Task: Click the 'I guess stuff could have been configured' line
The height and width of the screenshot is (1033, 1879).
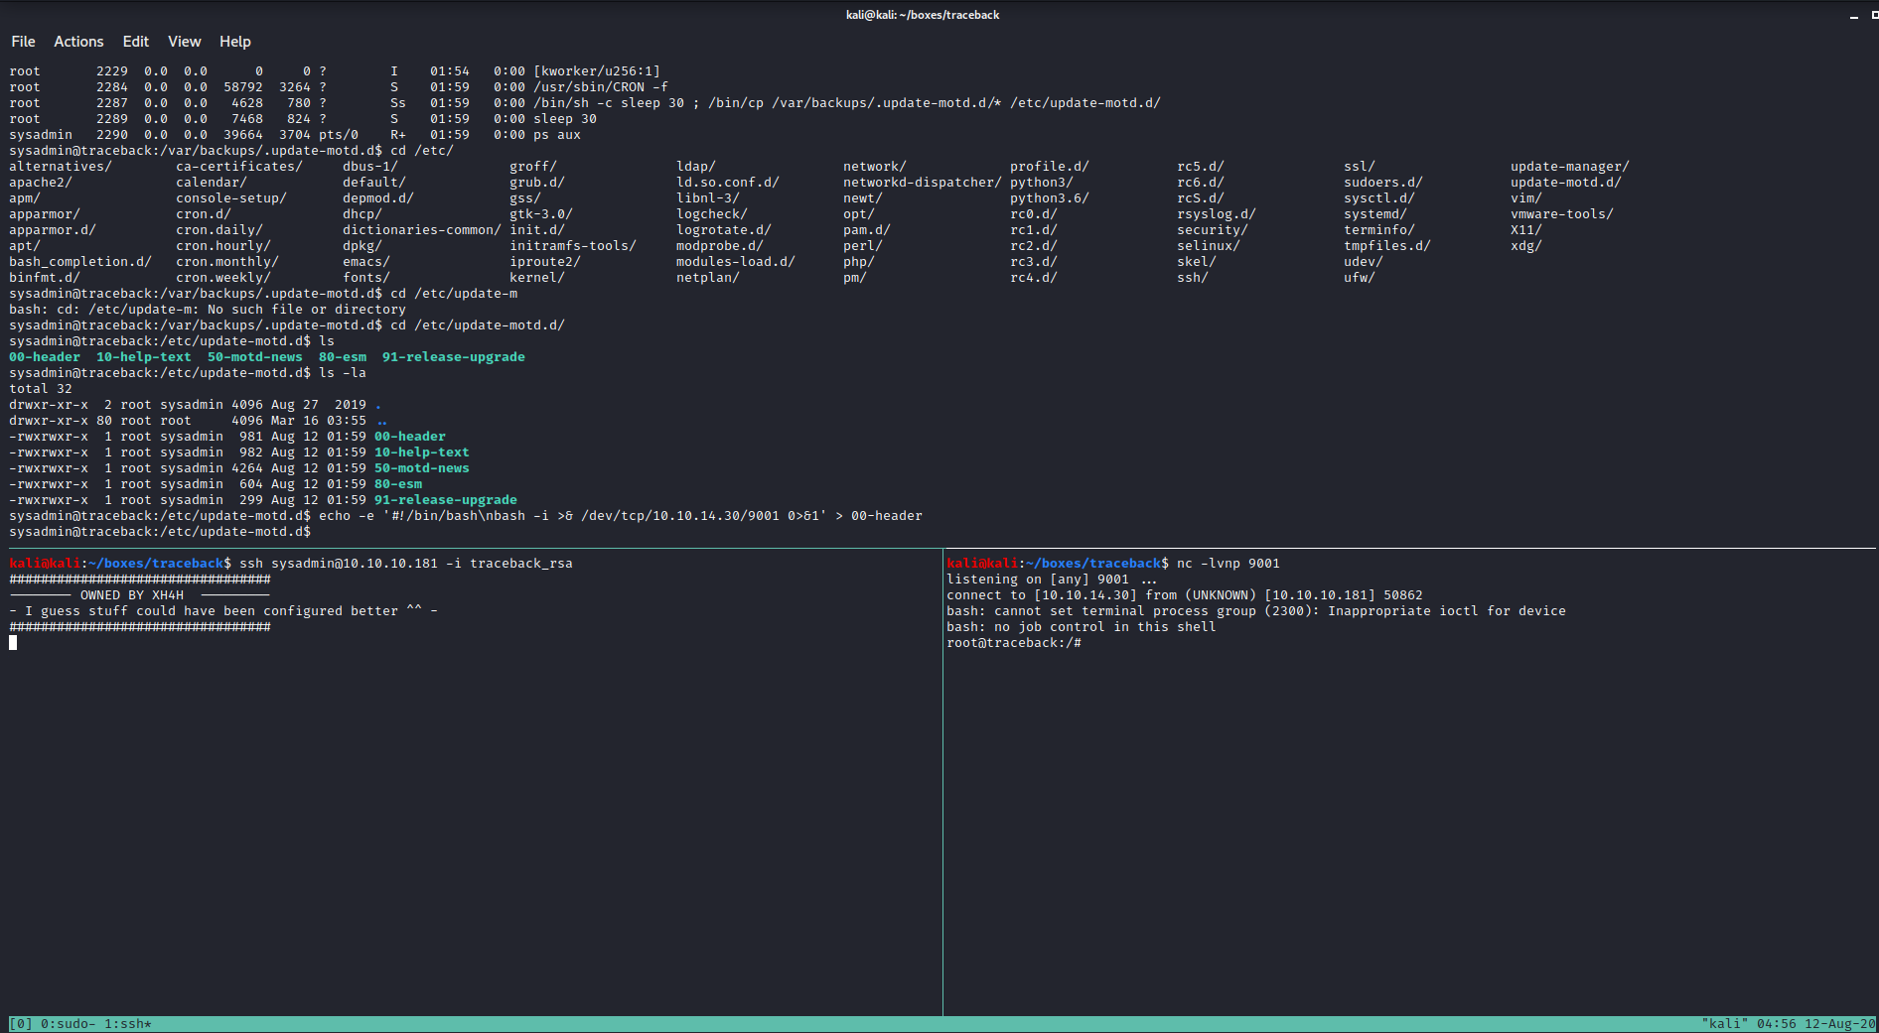Action: pos(223,611)
